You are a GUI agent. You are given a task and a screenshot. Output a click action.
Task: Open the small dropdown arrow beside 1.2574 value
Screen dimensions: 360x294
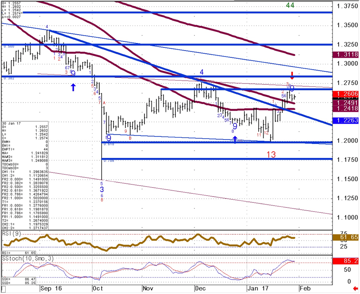pos(22,13)
